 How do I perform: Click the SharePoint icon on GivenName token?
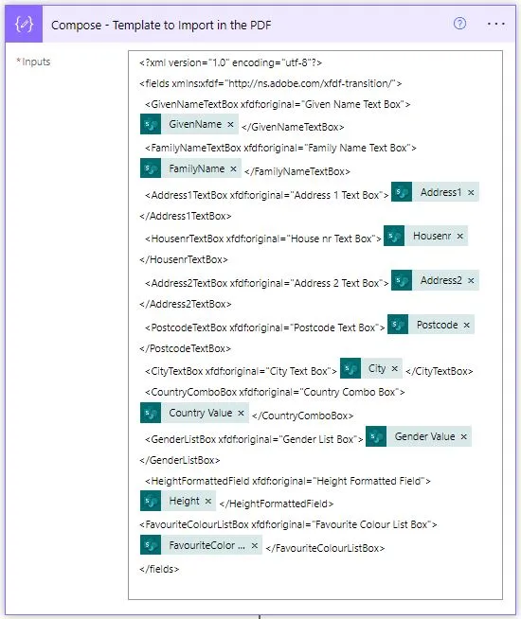(x=151, y=124)
